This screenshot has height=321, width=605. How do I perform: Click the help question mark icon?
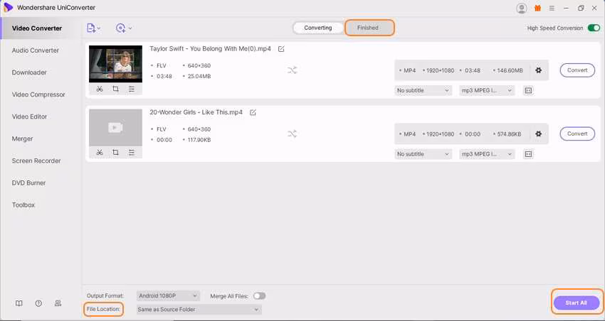(38, 303)
